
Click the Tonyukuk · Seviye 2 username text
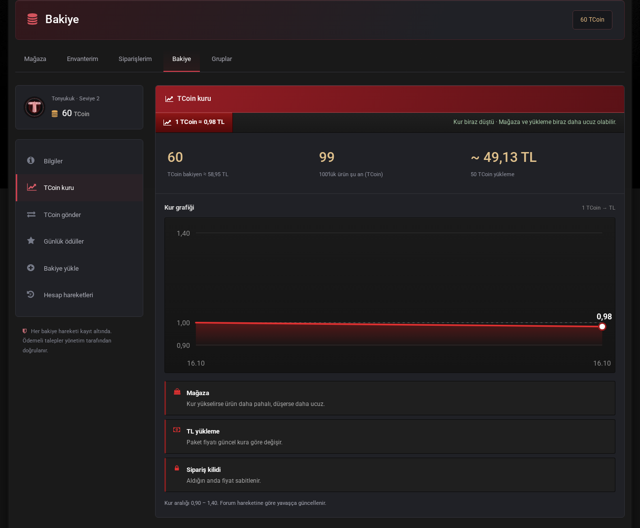tap(76, 98)
